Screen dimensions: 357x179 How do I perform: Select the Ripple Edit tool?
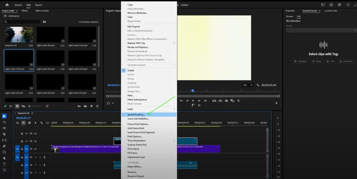point(4,128)
